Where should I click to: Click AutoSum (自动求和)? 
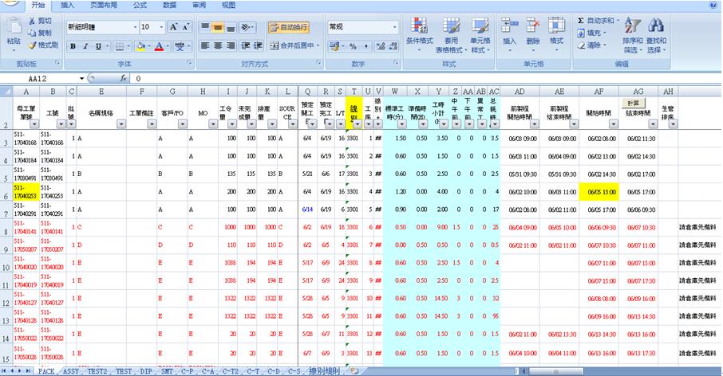(x=597, y=21)
